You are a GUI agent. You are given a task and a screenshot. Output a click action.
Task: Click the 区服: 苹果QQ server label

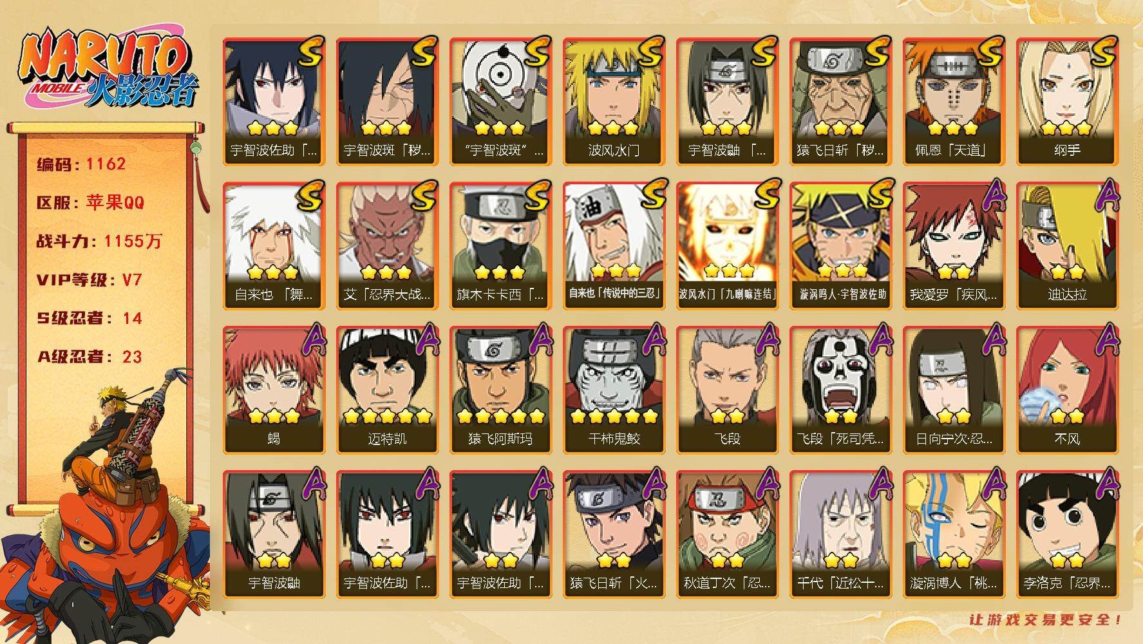point(90,203)
